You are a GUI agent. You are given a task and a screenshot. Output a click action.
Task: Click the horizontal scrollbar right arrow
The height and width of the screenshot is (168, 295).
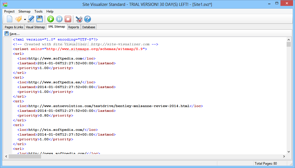click(x=284, y=156)
